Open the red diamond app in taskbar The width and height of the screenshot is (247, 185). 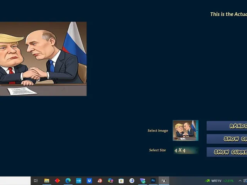[x=58, y=181]
